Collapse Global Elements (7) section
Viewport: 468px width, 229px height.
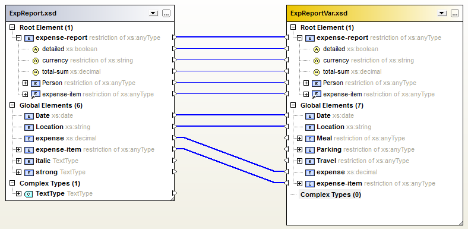point(293,105)
